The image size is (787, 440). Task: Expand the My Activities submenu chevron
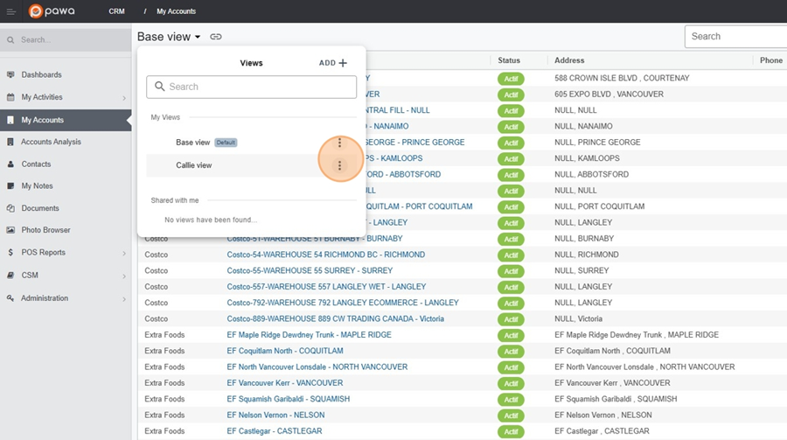[x=124, y=98]
